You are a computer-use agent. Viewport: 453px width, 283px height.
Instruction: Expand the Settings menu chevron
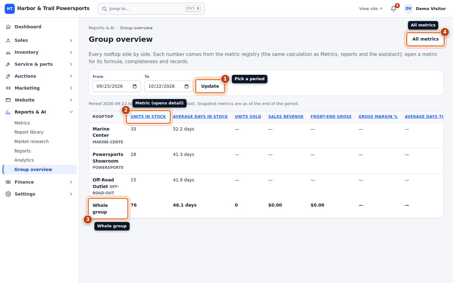71,194
